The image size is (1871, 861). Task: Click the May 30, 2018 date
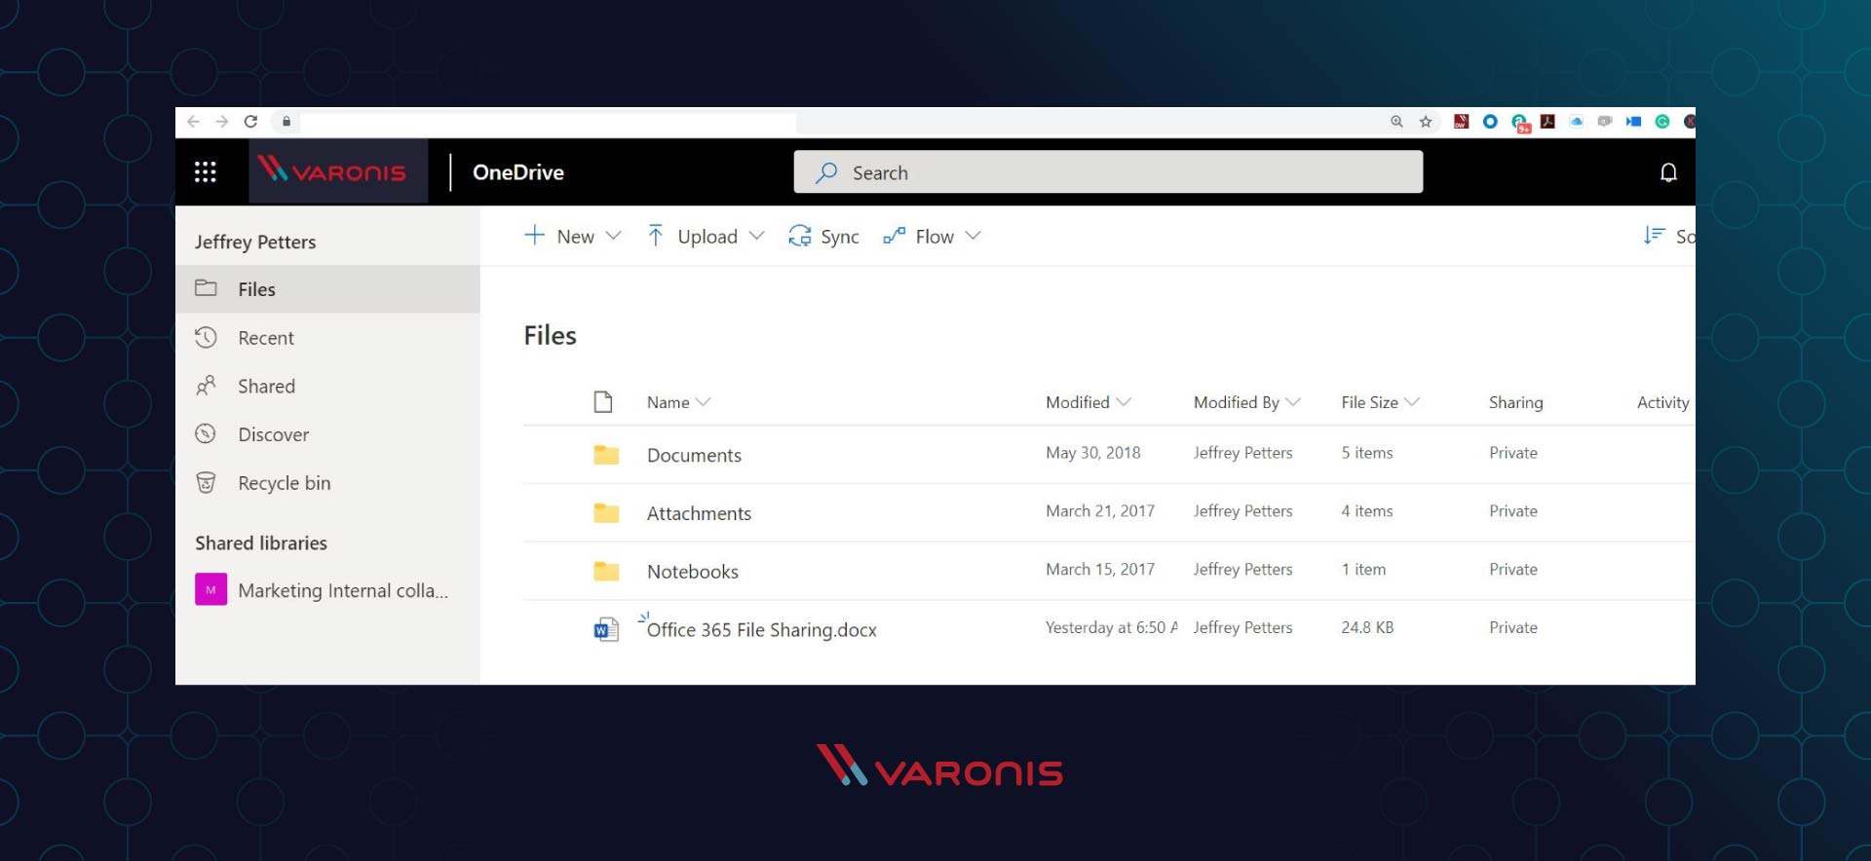[x=1092, y=453]
